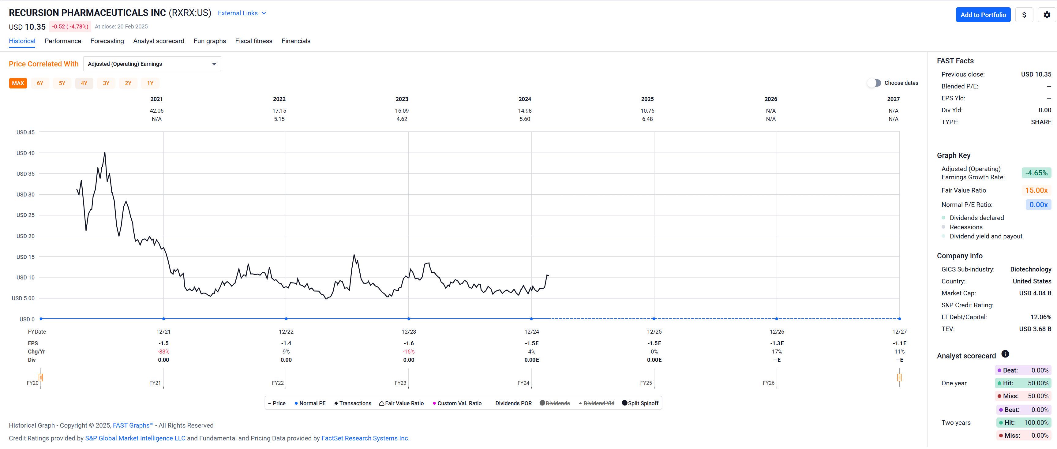Toggle Price series in chart legend

point(276,403)
